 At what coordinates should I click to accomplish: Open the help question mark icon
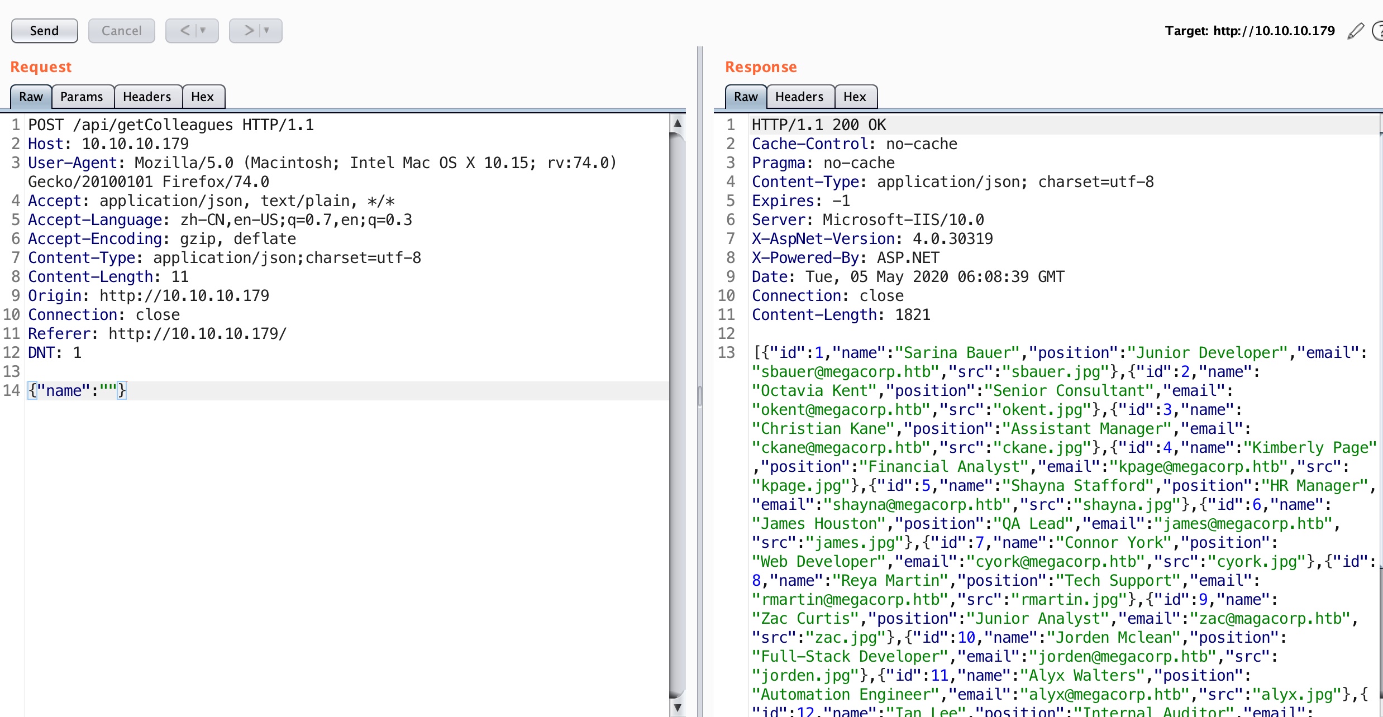[x=1378, y=31]
